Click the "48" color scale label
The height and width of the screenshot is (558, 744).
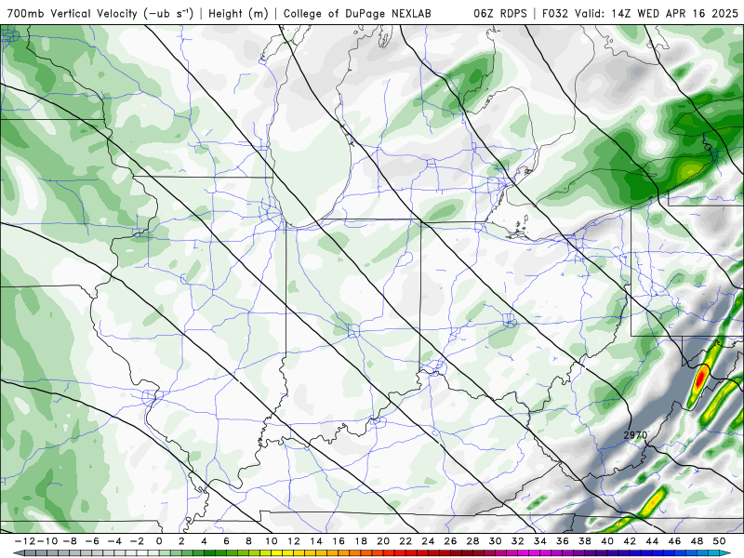pyautogui.click(x=697, y=541)
